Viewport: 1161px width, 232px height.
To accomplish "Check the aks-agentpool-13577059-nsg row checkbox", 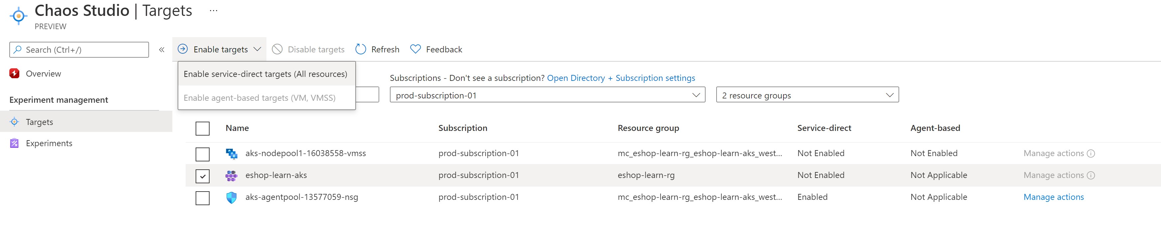I will click(x=202, y=198).
